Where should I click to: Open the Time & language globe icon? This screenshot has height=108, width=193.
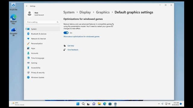tap(28, 58)
